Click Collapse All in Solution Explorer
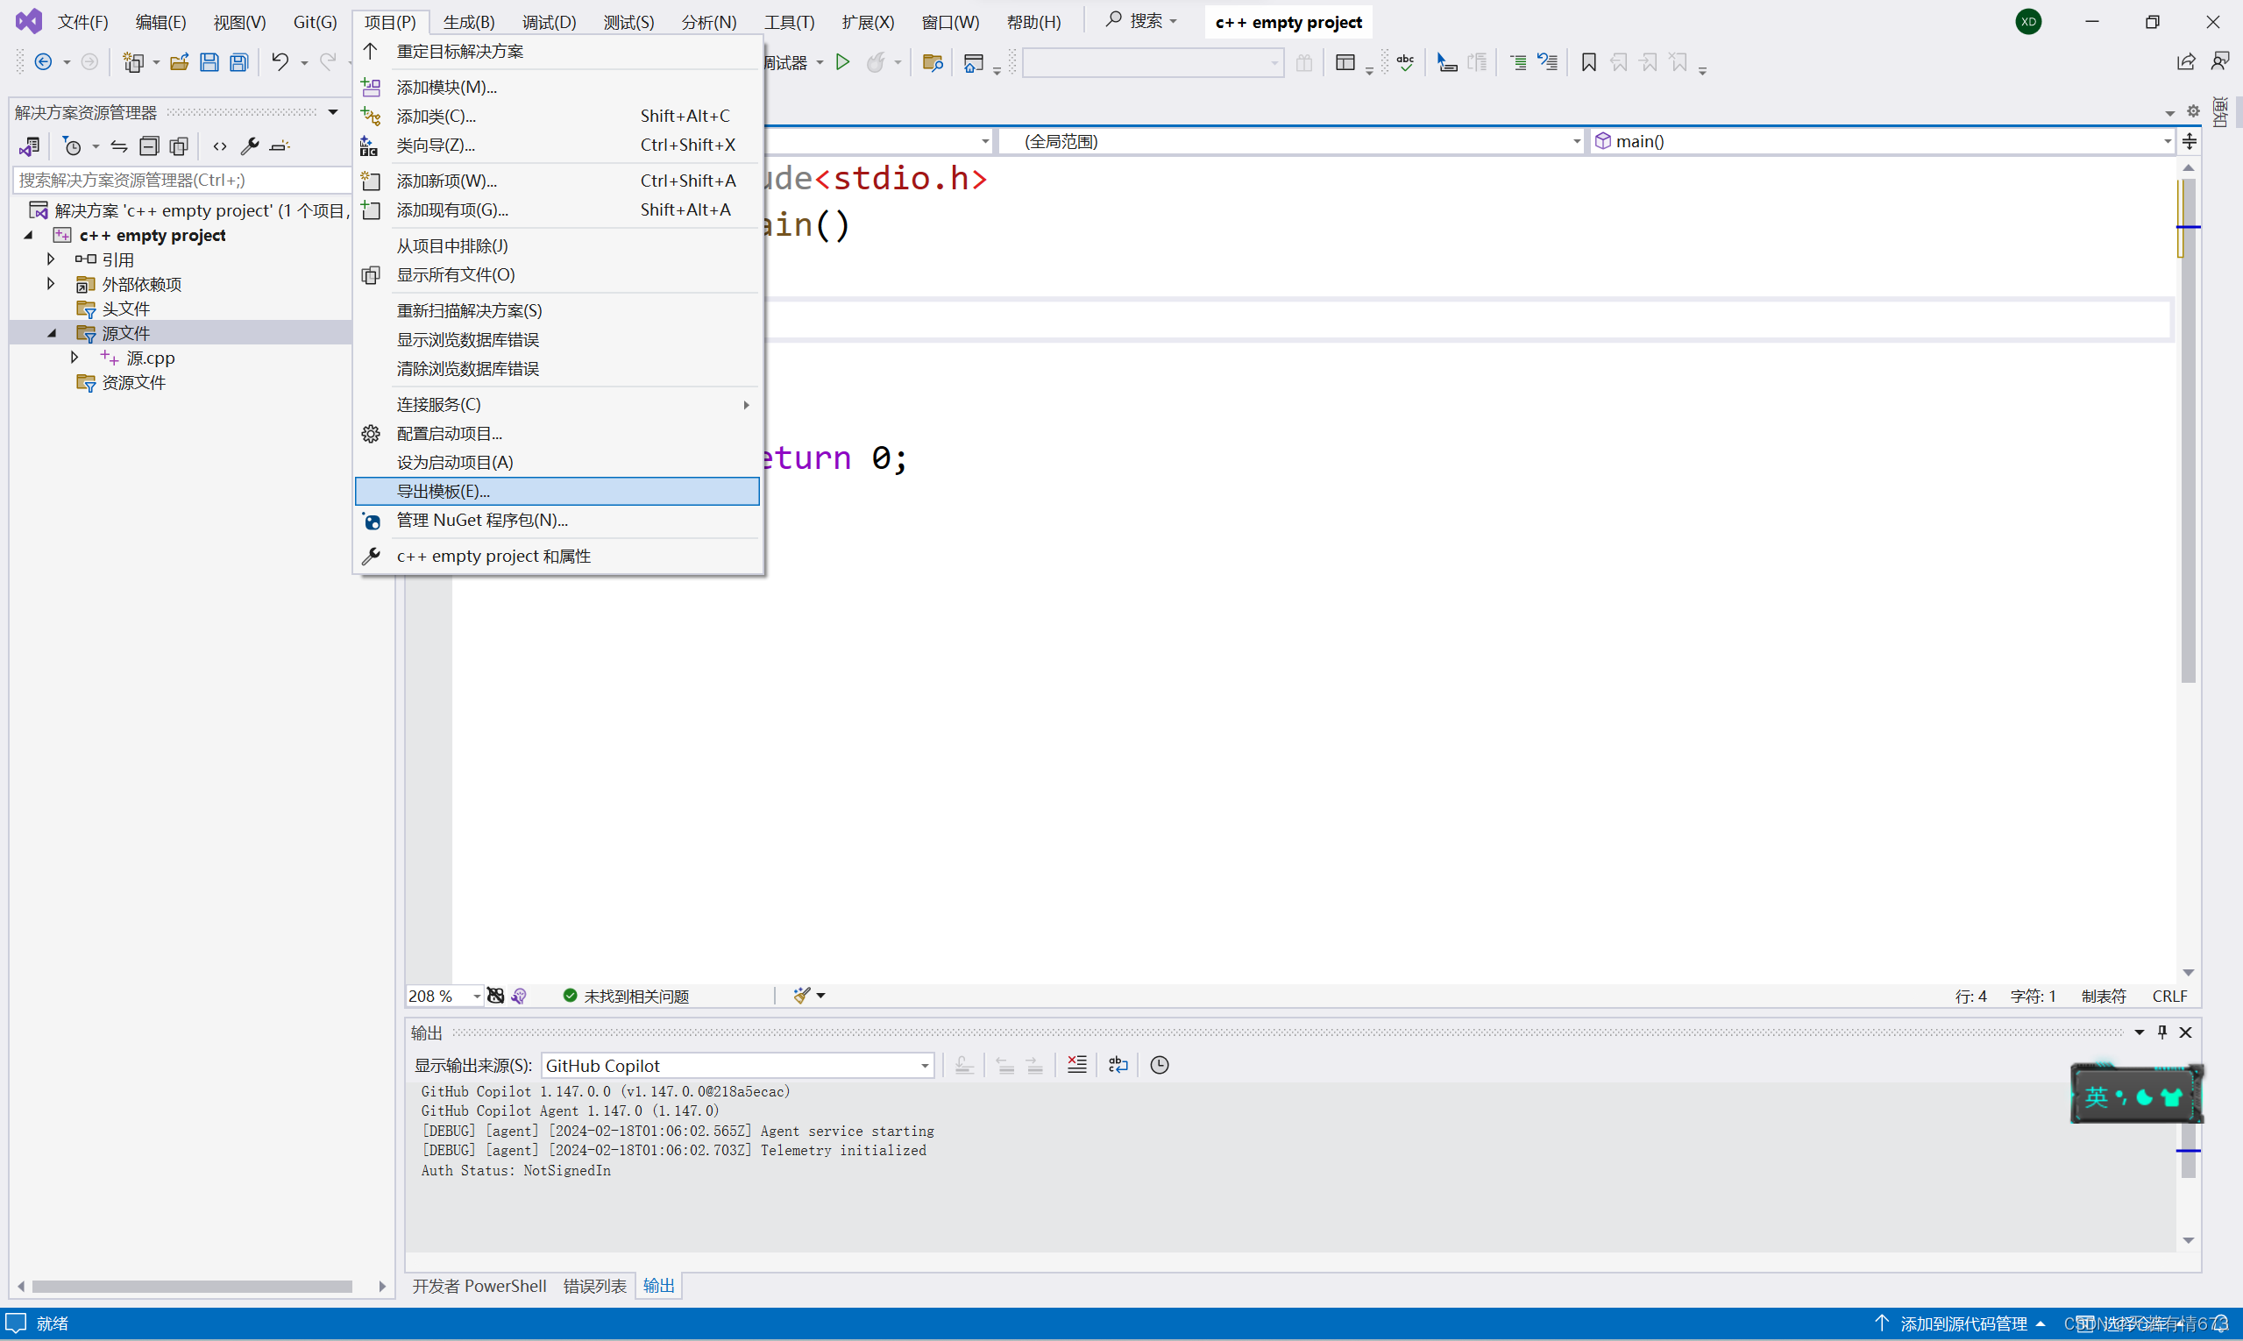This screenshot has width=2243, height=1341. [x=149, y=146]
